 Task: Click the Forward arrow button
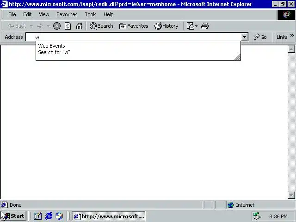(x=40, y=26)
